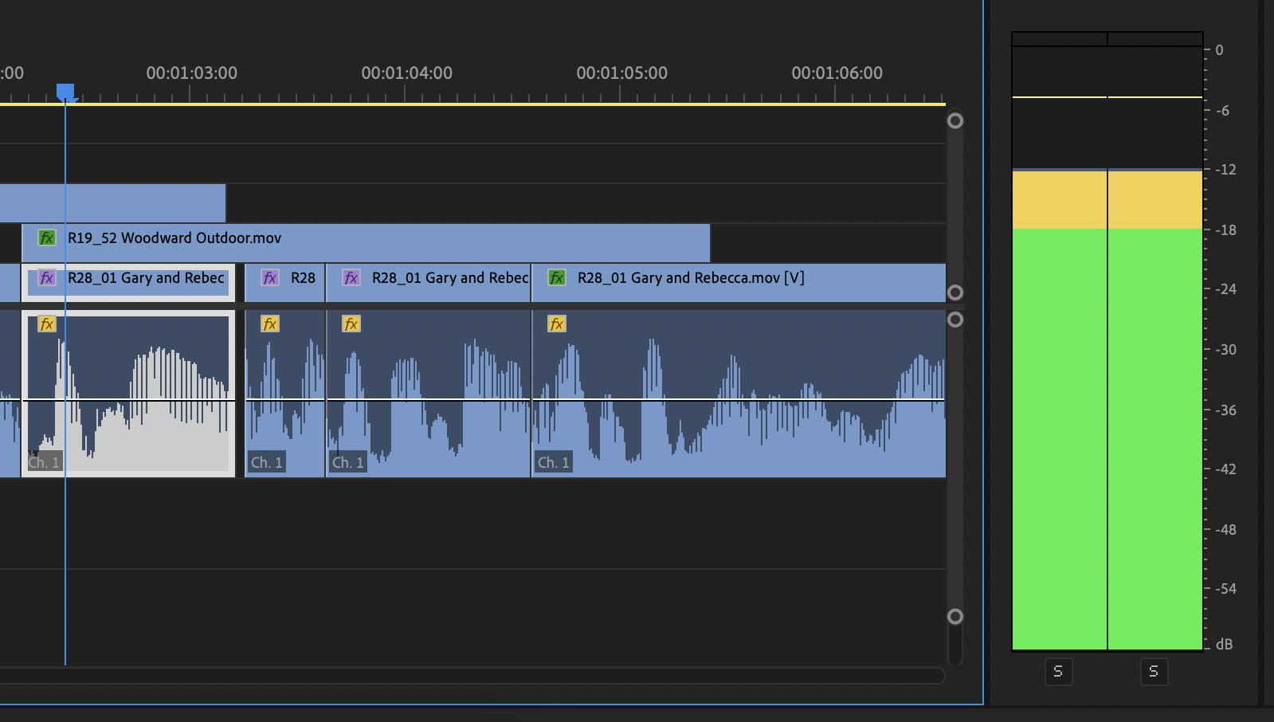
Task: Click yellow fx badge on selected audio clip
Action: tap(47, 324)
